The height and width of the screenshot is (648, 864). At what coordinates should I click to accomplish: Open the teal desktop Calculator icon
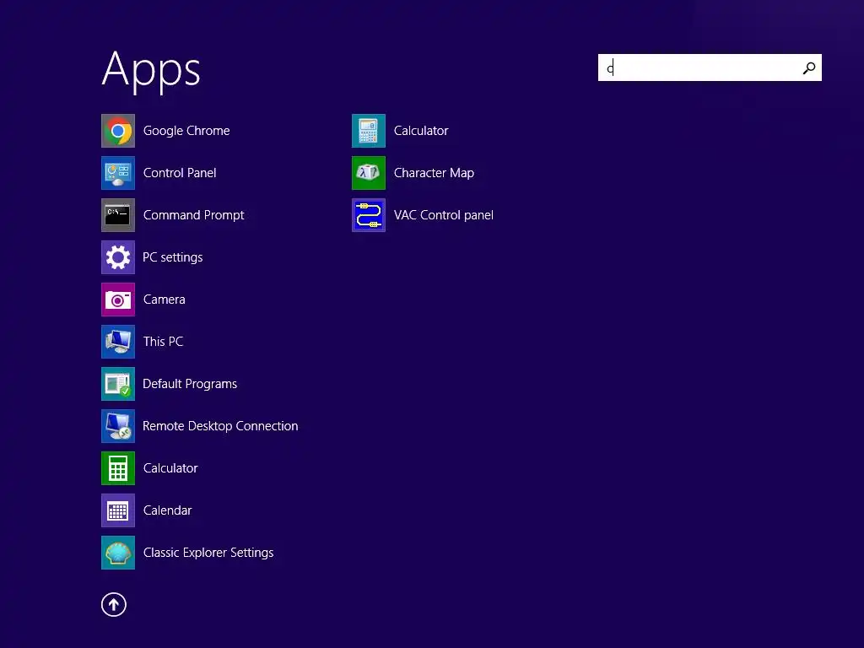click(x=369, y=131)
